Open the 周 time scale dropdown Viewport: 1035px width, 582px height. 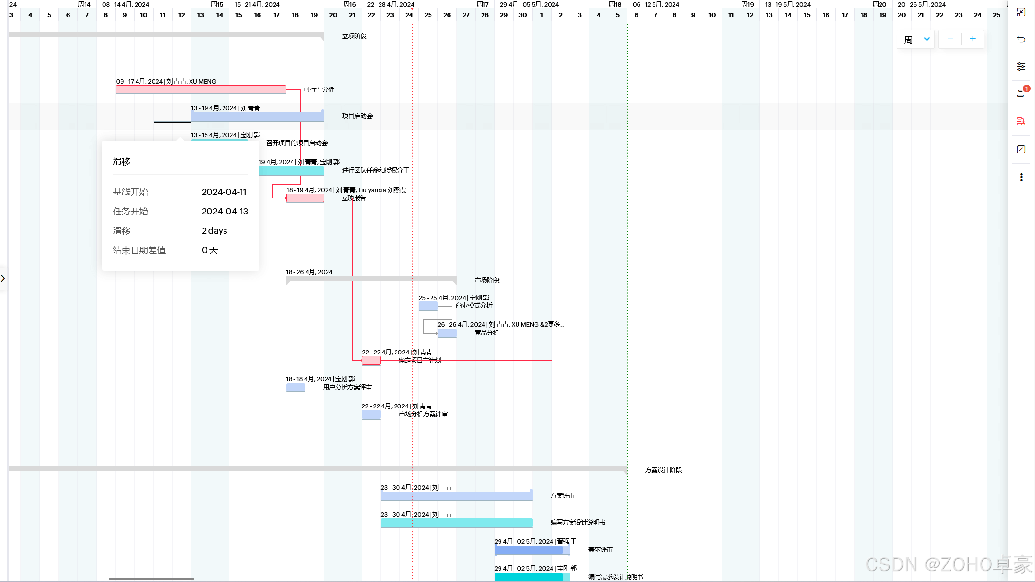916,39
